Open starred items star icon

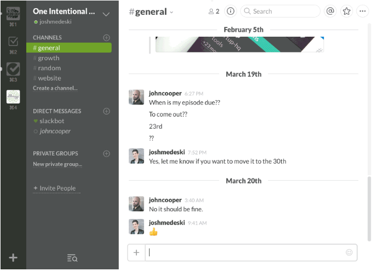(346, 11)
